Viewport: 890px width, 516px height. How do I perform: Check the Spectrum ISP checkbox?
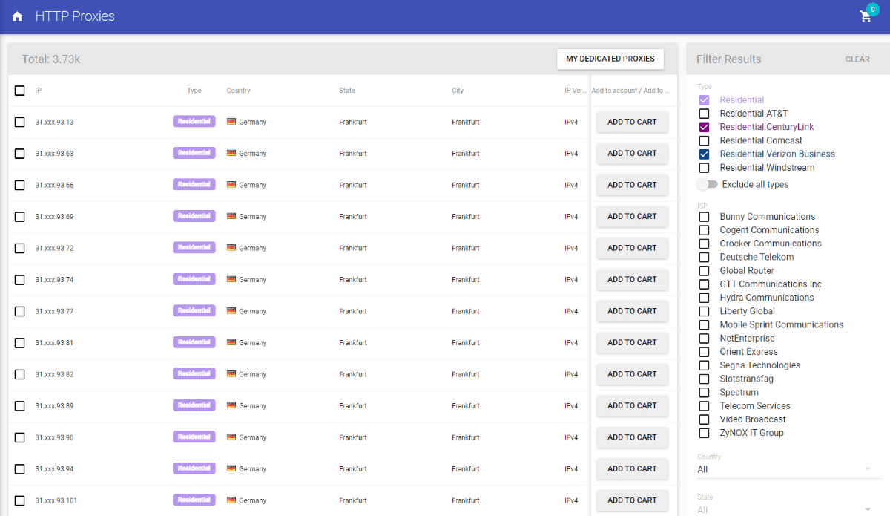click(704, 393)
